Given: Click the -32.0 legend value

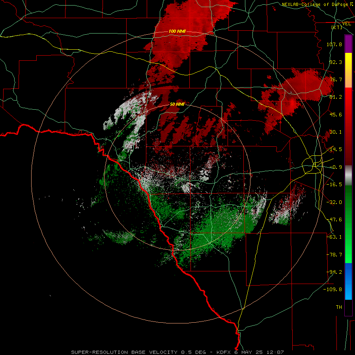Looking at the screenshot, I should click(x=334, y=202).
